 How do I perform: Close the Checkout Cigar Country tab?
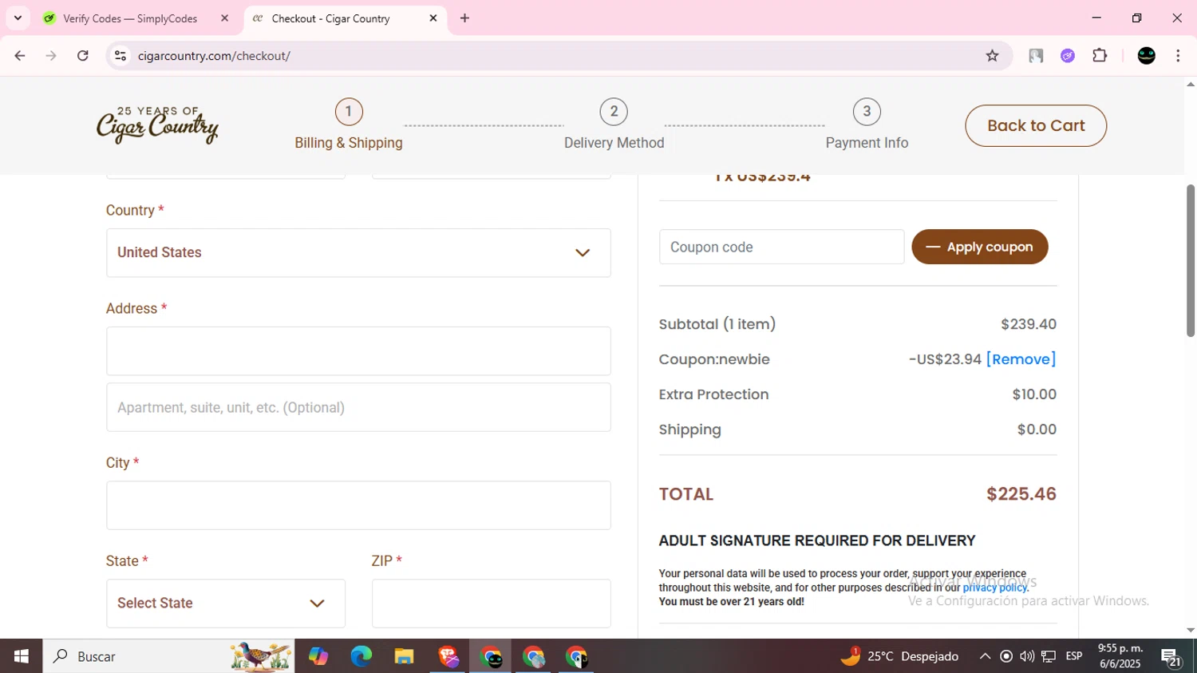pos(433,18)
